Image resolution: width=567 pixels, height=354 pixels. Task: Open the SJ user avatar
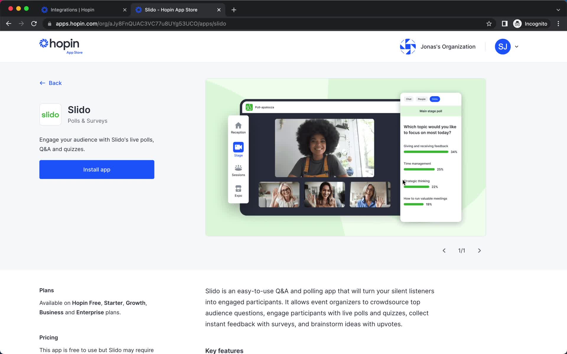click(503, 47)
